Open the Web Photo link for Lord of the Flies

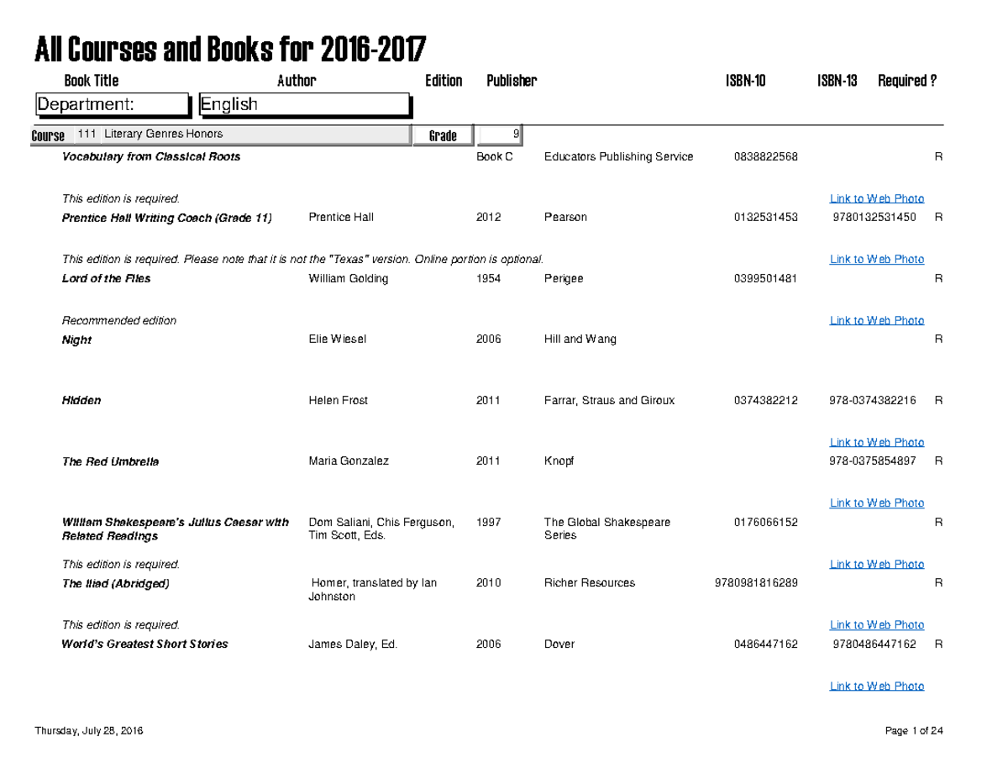(876, 319)
